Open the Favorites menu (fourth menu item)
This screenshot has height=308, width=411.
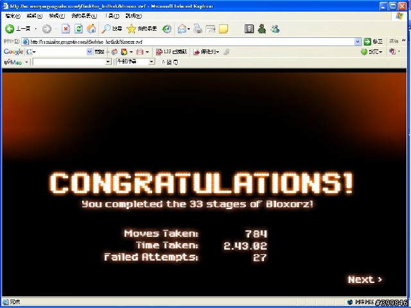pos(84,16)
